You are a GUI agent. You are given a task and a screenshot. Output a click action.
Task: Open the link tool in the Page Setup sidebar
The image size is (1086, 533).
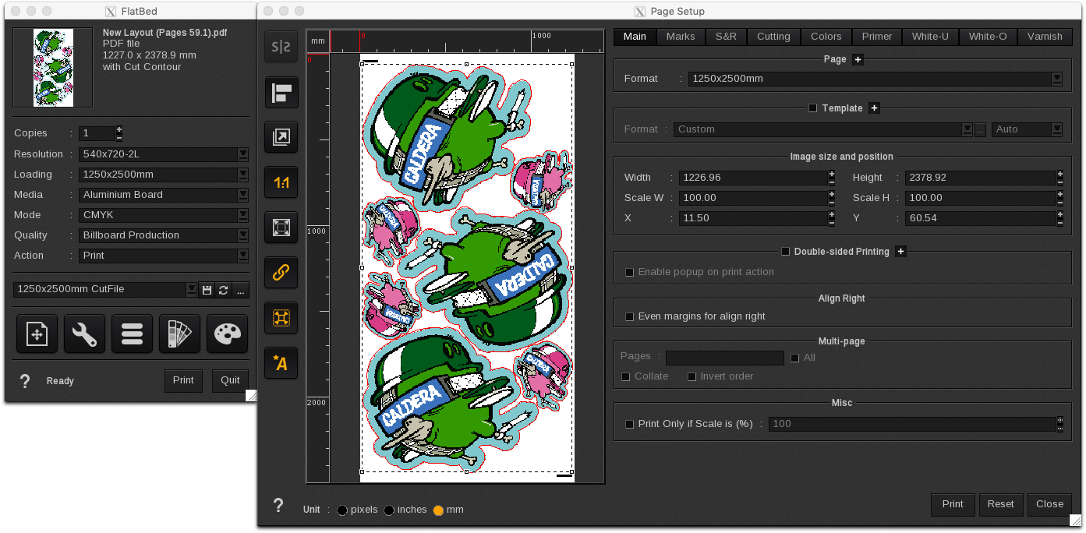point(281,273)
